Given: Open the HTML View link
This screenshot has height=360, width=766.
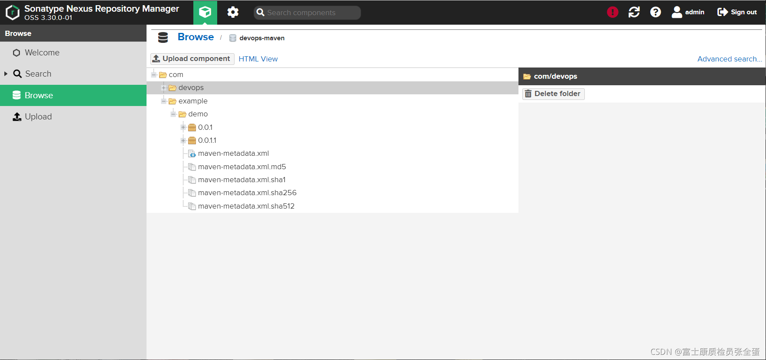Looking at the screenshot, I should tap(258, 59).
